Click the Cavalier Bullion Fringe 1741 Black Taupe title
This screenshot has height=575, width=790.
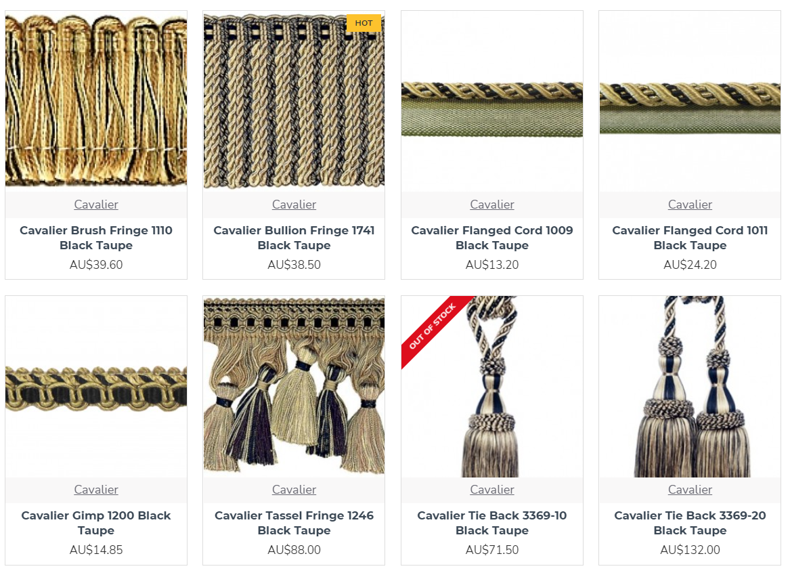pyautogui.click(x=294, y=238)
